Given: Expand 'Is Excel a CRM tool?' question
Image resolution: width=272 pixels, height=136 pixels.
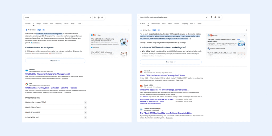Looking at the screenshot, I should click(56, 117).
